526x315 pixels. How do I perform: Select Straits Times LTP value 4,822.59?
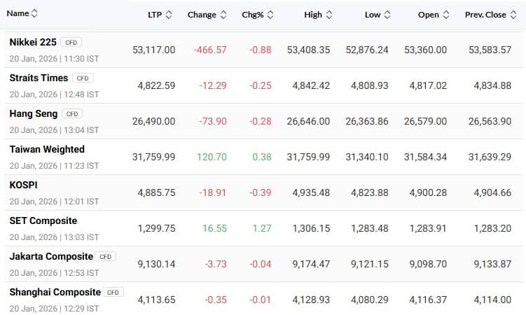pos(156,86)
